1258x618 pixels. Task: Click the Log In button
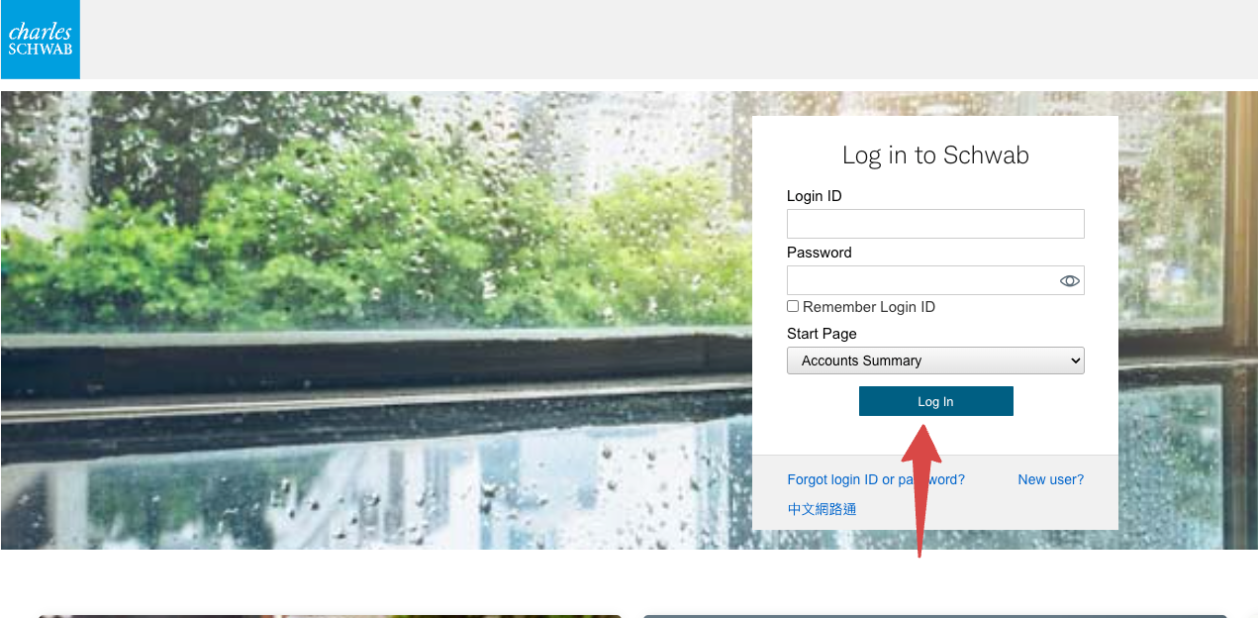(x=935, y=401)
